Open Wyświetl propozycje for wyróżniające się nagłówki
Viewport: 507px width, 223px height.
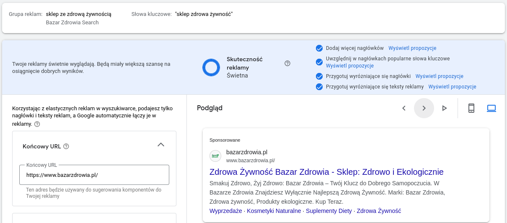click(x=440, y=76)
